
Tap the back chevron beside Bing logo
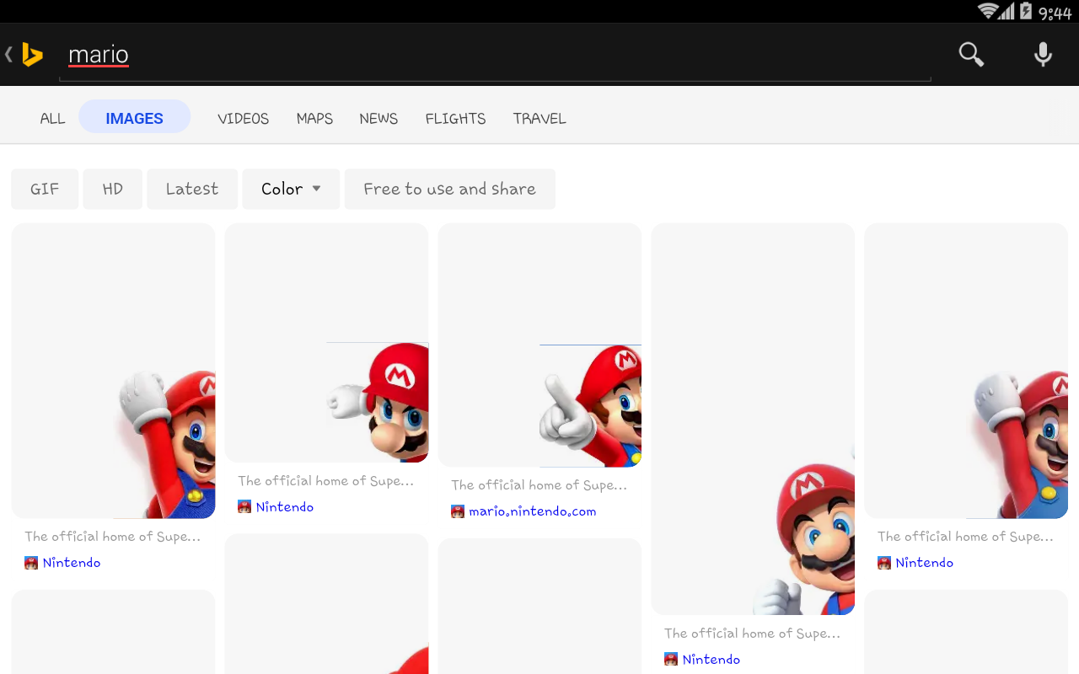pyautogui.click(x=9, y=55)
